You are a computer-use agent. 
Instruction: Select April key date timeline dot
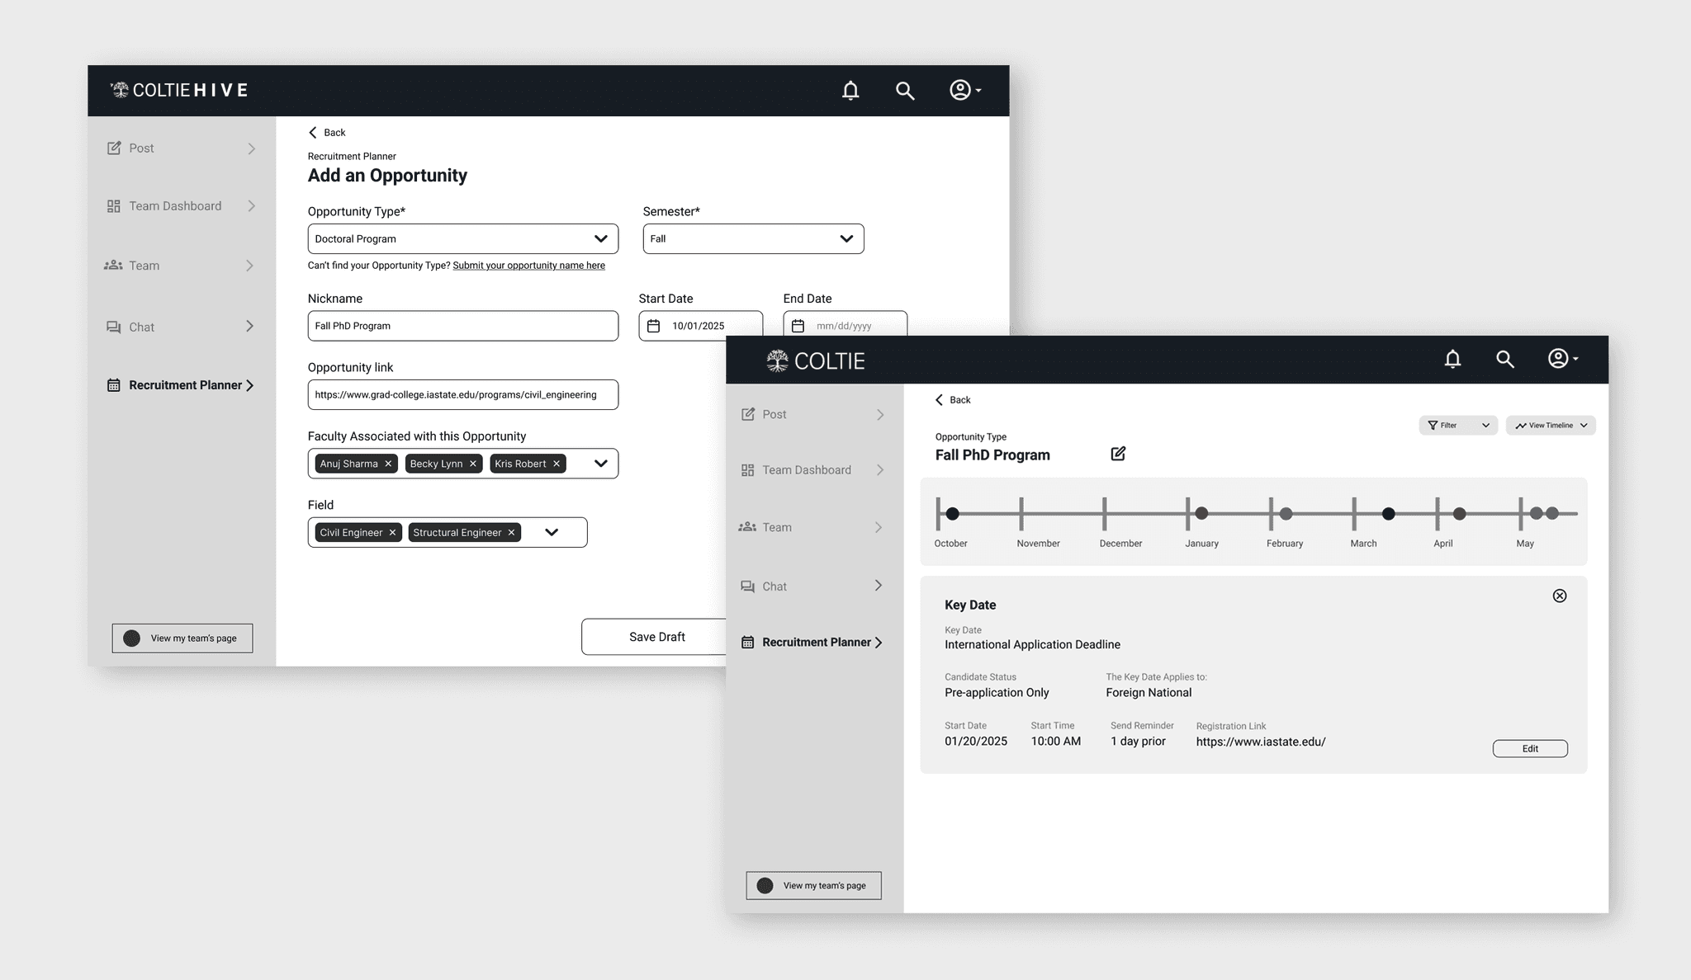click(x=1460, y=514)
